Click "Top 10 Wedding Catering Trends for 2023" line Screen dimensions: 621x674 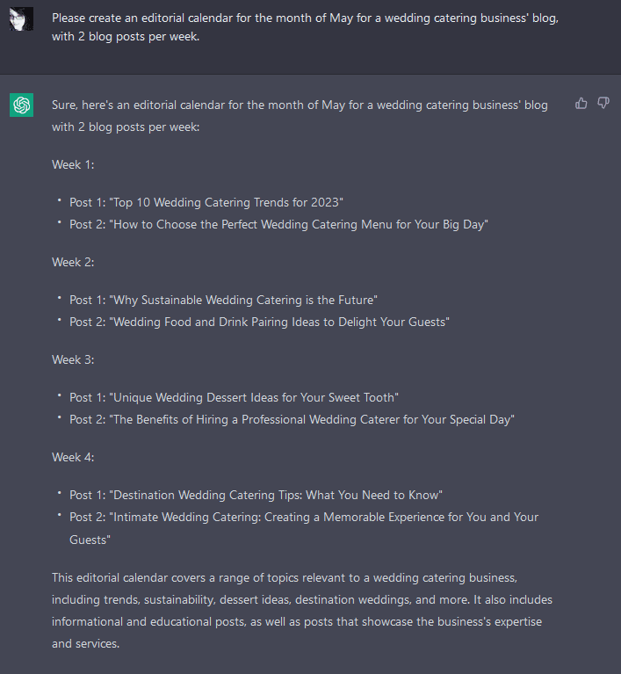(206, 202)
